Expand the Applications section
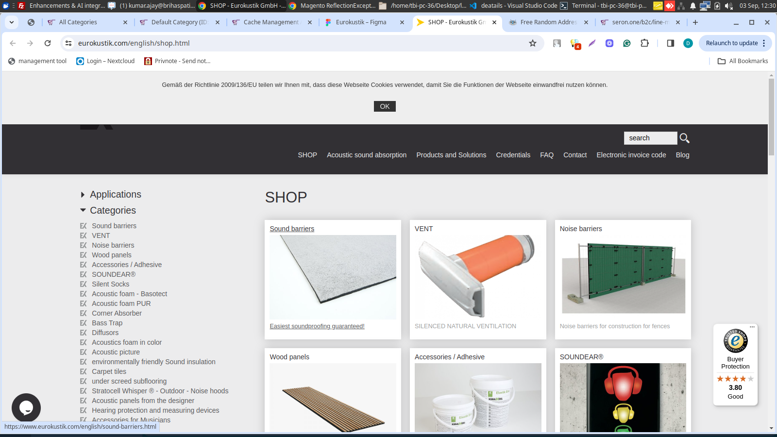The height and width of the screenshot is (437, 777). [x=115, y=194]
